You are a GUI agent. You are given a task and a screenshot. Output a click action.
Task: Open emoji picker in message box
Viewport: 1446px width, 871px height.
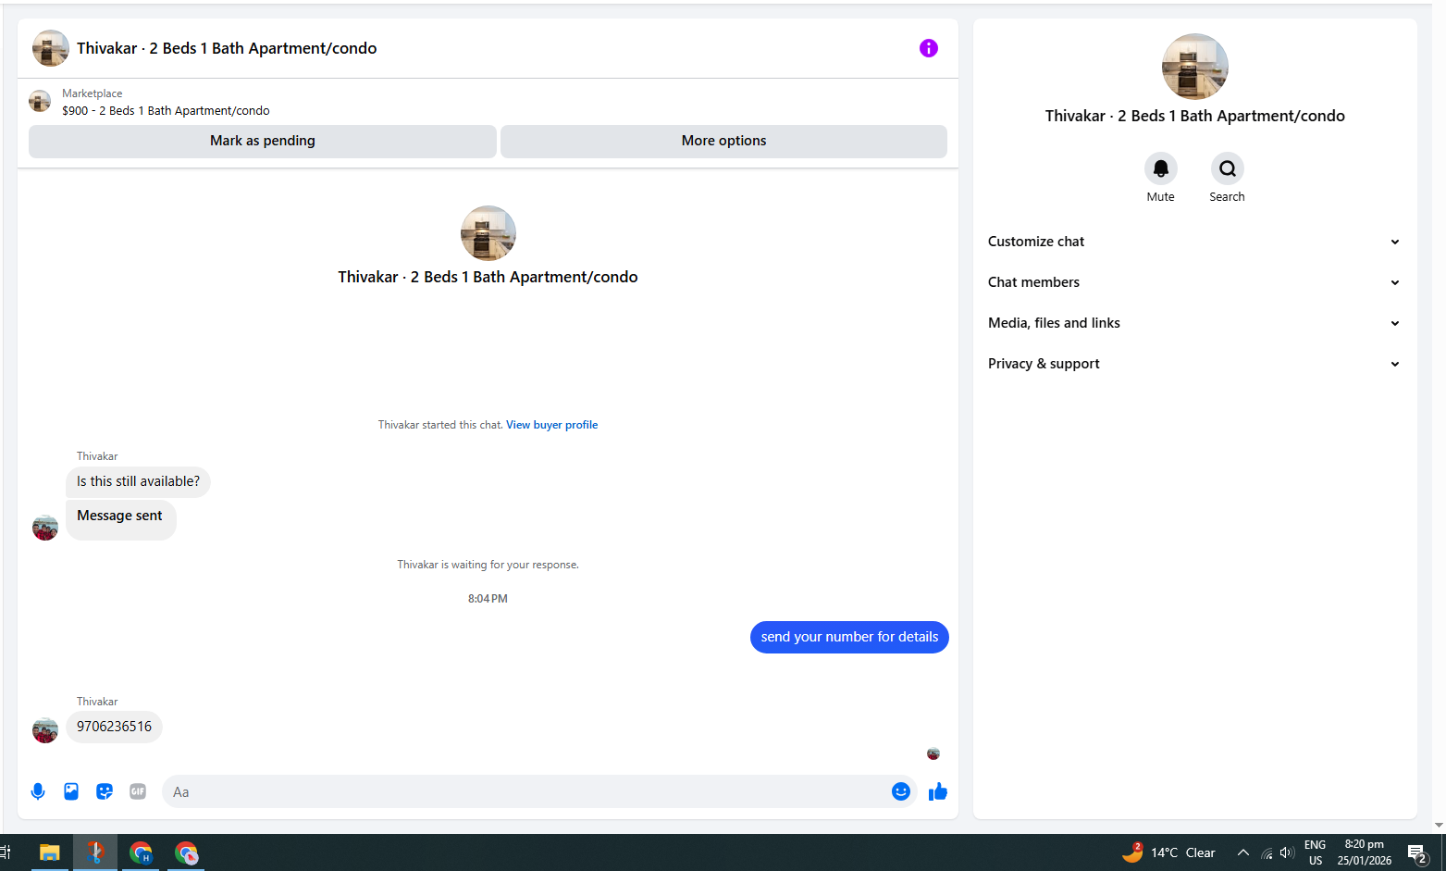pyautogui.click(x=901, y=791)
